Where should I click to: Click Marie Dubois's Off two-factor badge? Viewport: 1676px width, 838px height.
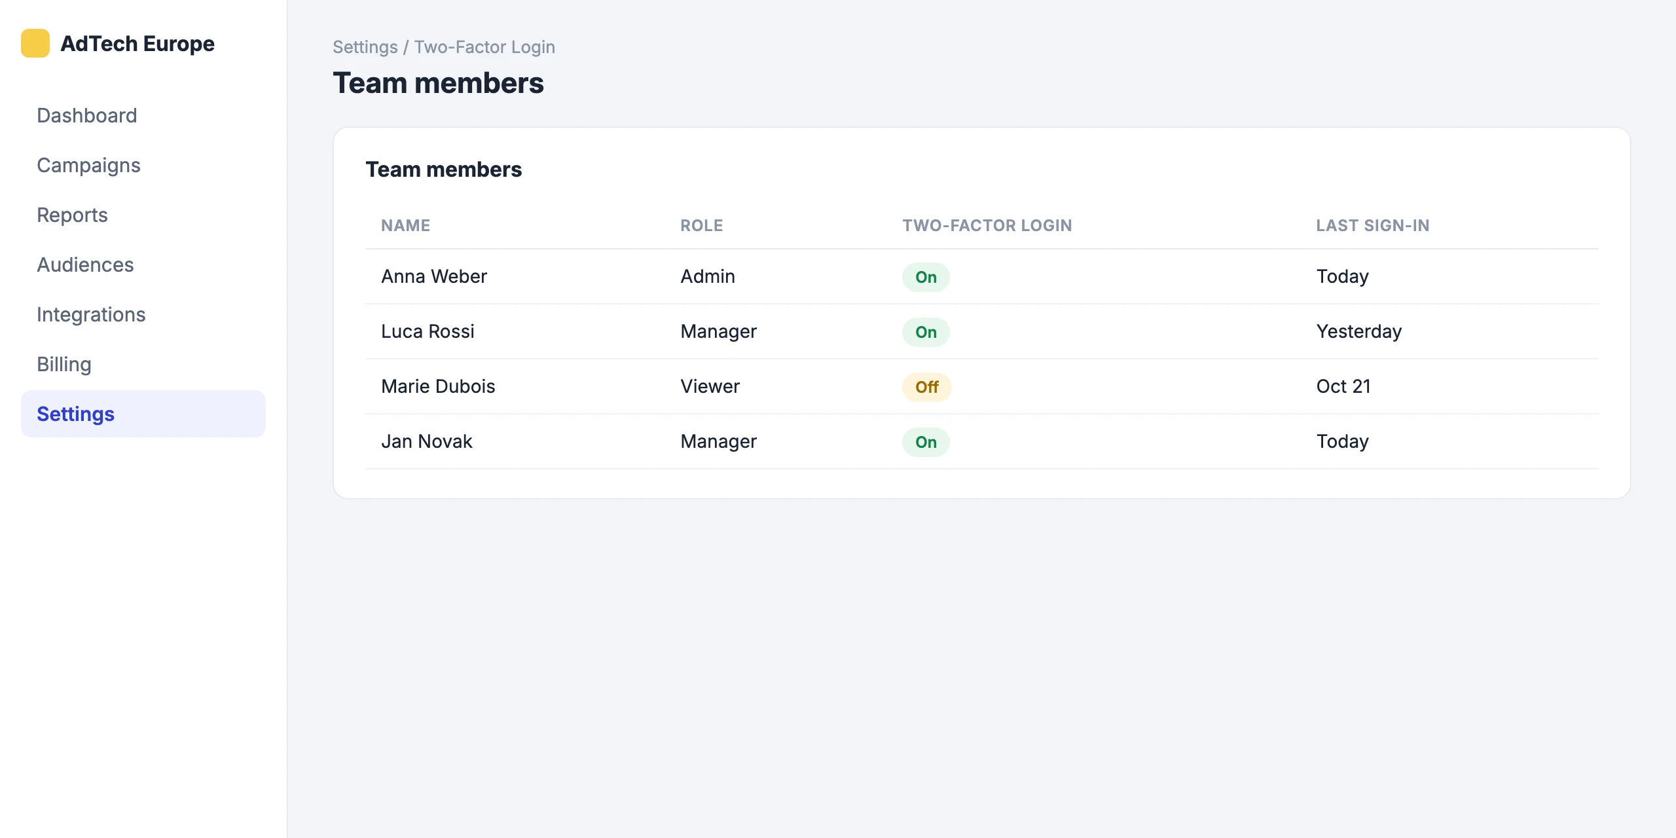927,387
